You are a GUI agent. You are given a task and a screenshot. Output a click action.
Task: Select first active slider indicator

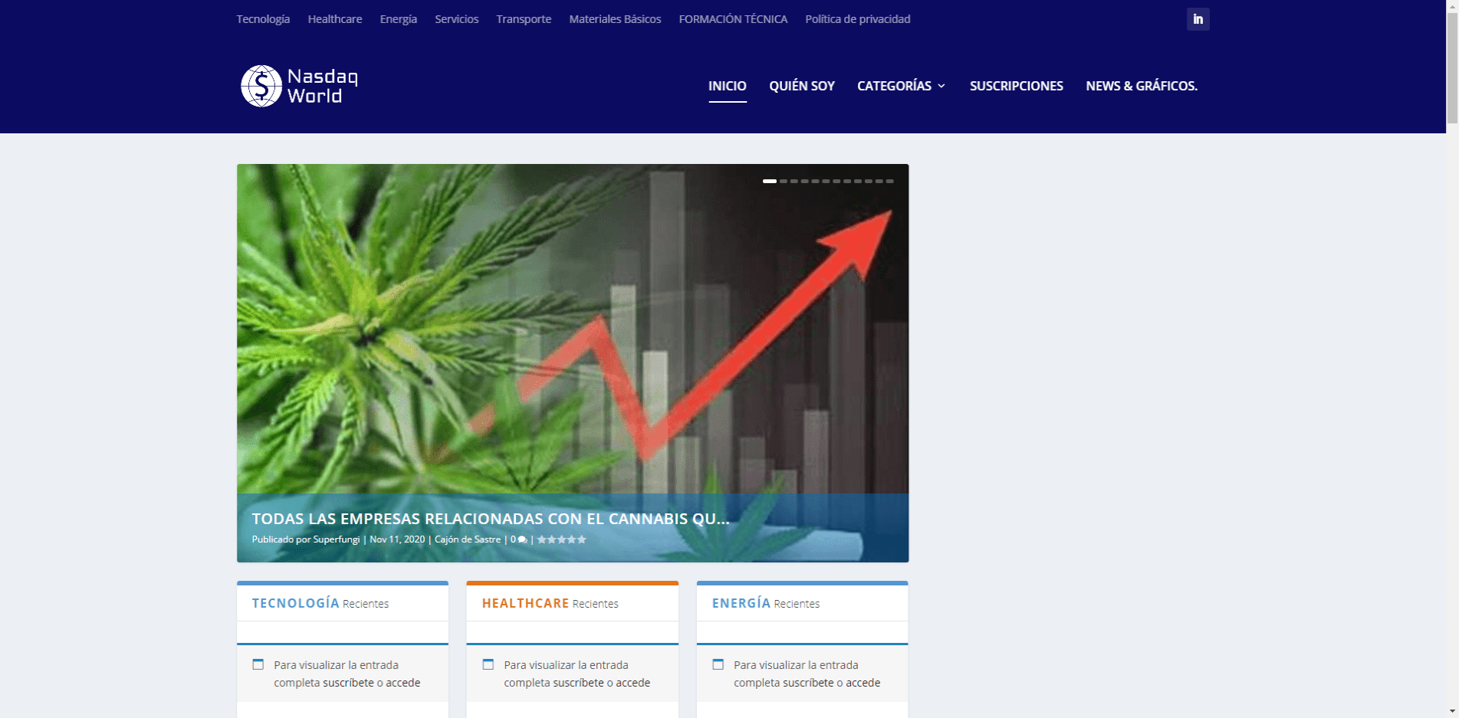[770, 181]
